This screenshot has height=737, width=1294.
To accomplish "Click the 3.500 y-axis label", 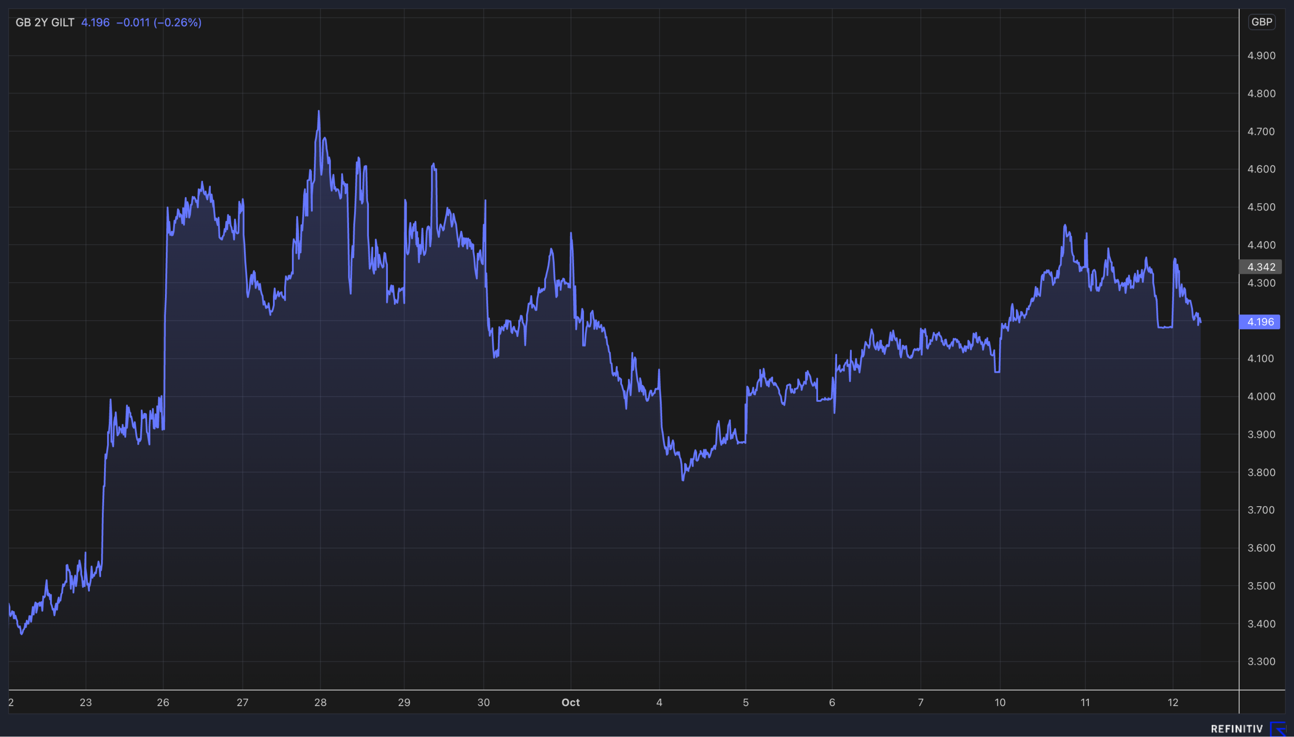I will [x=1261, y=585].
